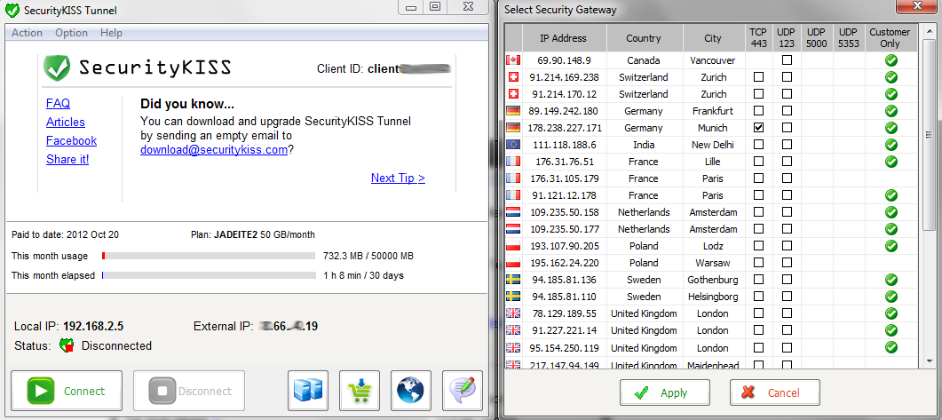
Task: Click the UDP 5000 column header
Action: point(817,38)
